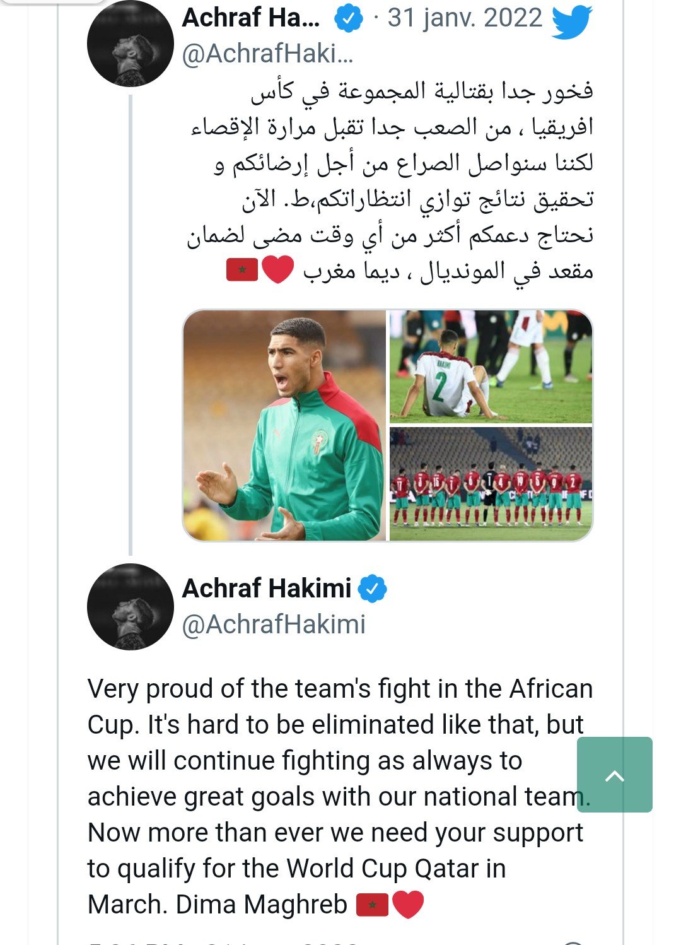
Task: Open the 31 janv. 2022 date link
Action: 465,18
